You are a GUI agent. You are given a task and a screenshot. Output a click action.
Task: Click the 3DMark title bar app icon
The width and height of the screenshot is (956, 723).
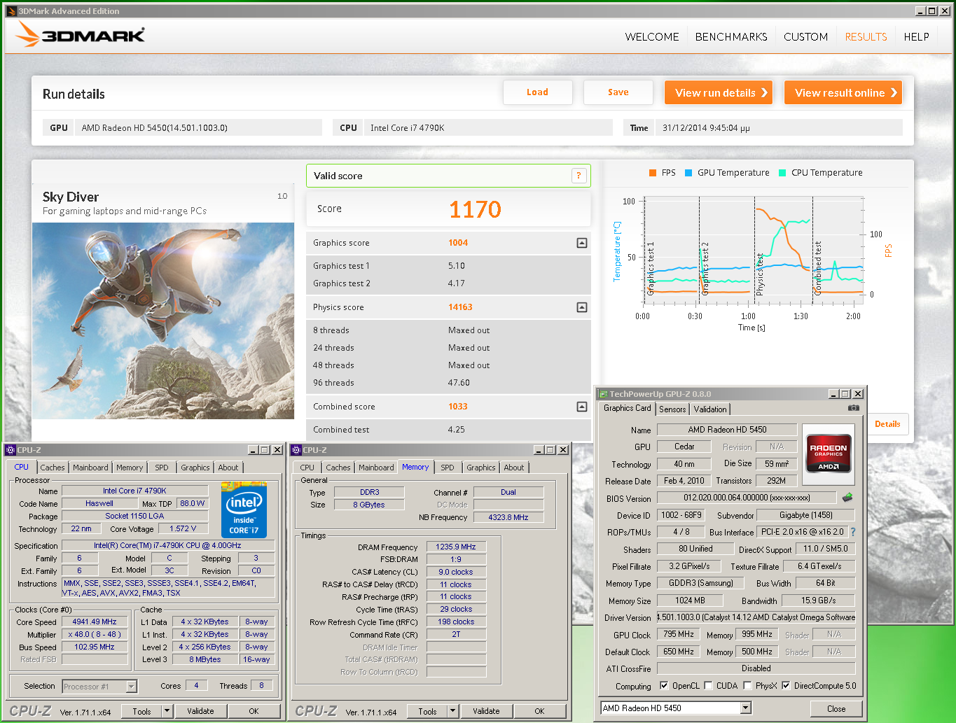click(11, 11)
